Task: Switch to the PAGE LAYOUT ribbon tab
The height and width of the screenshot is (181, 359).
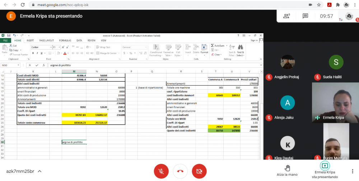Action: coord(46,41)
